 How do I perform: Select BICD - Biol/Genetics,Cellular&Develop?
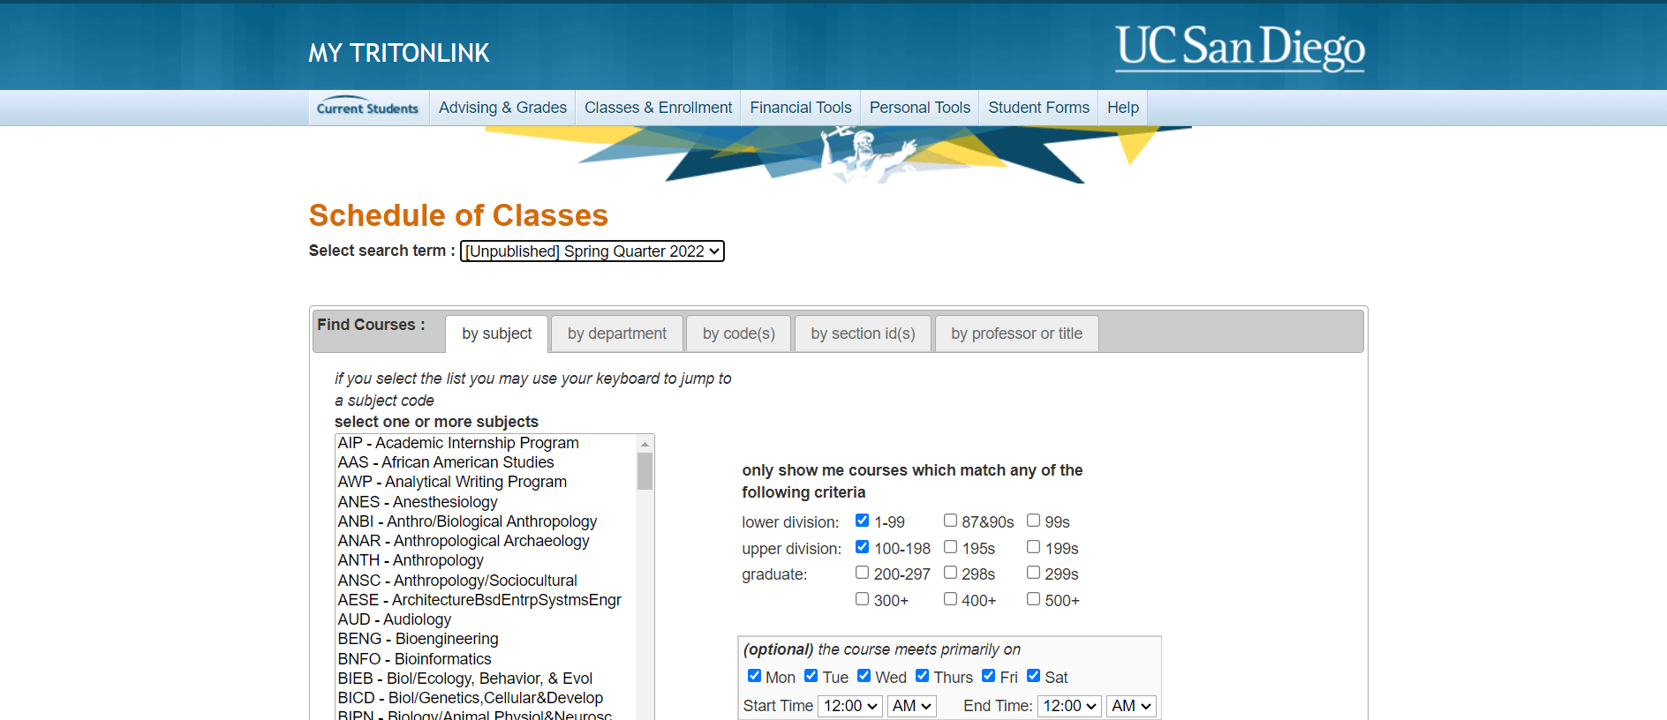pyautogui.click(x=486, y=698)
